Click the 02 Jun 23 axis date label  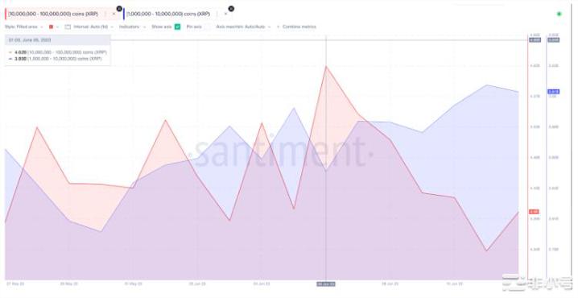[198, 284]
